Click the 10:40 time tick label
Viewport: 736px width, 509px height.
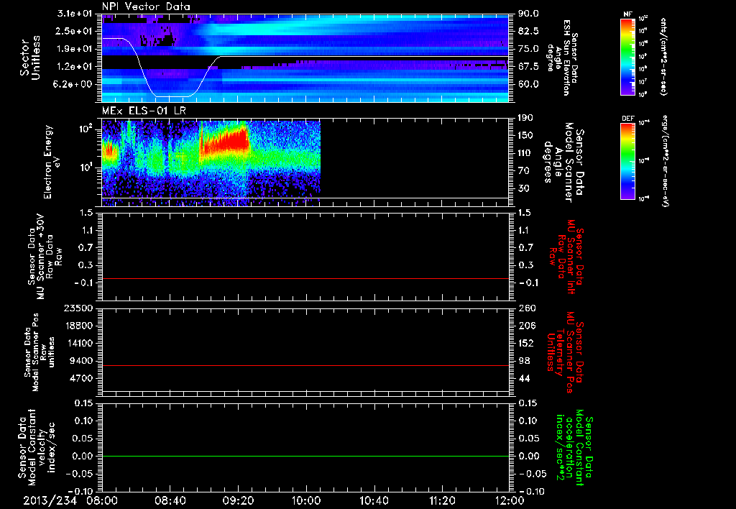pyautogui.click(x=374, y=500)
